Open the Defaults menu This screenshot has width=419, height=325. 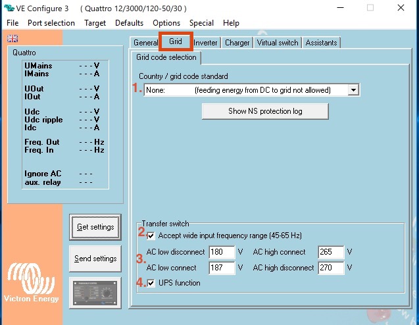pyautogui.click(x=129, y=23)
